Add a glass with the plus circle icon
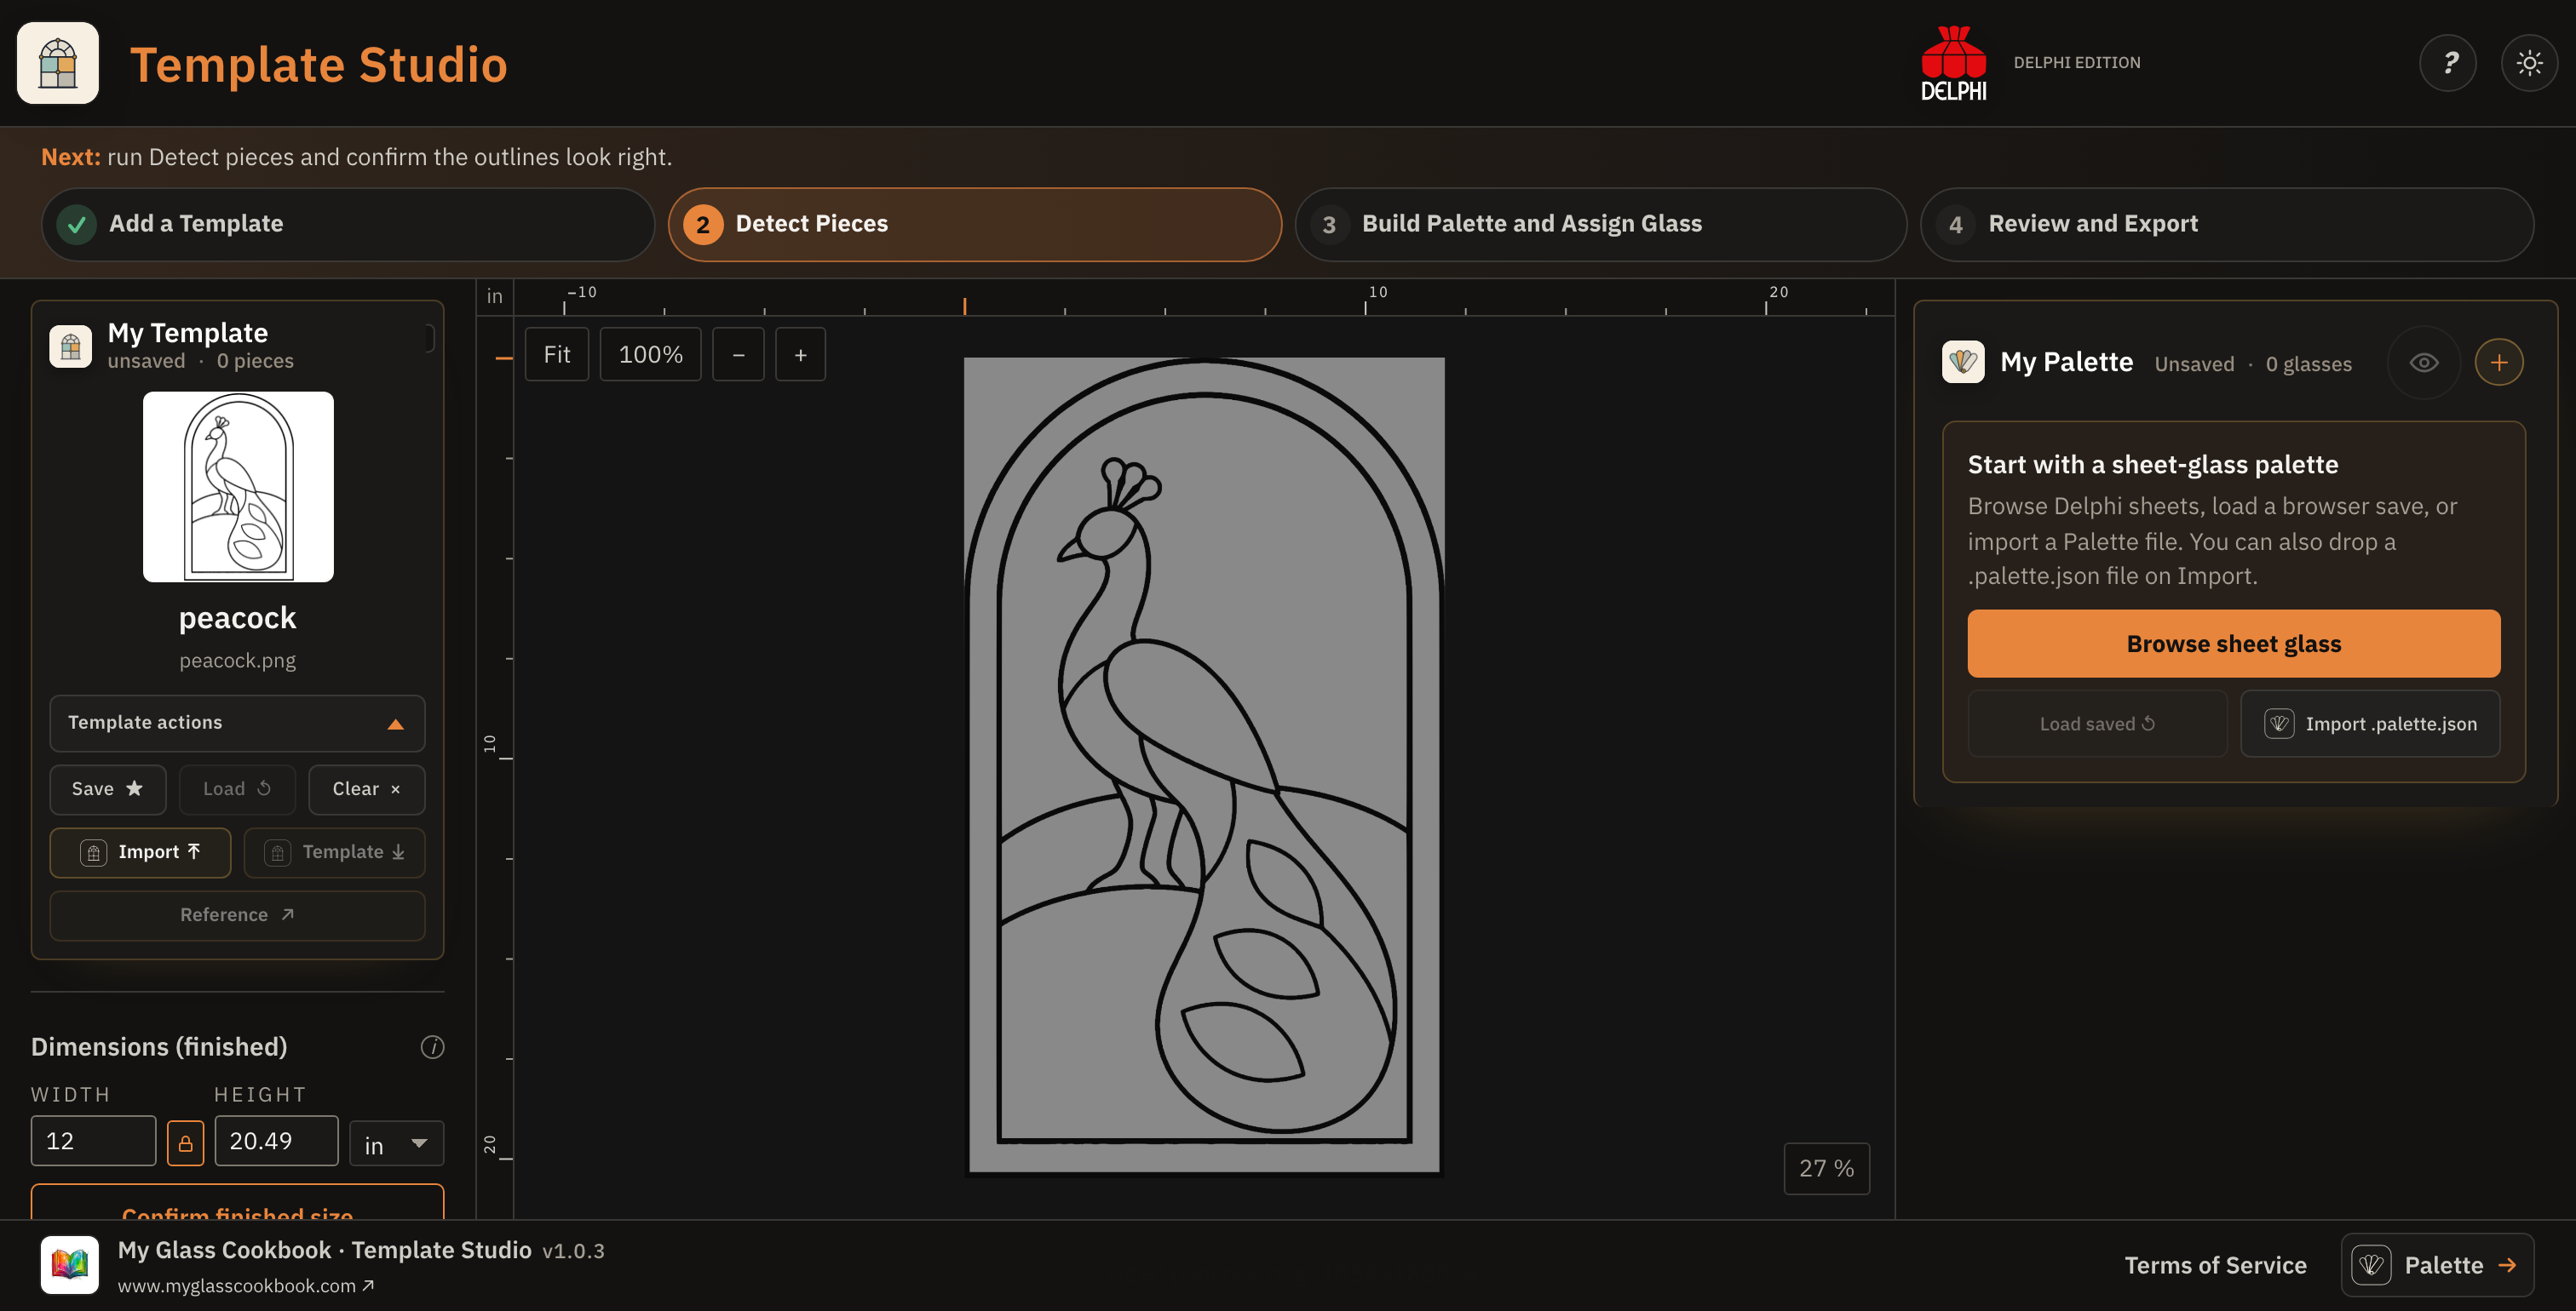The image size is (2576, 1311). (x=2498, y=363)
